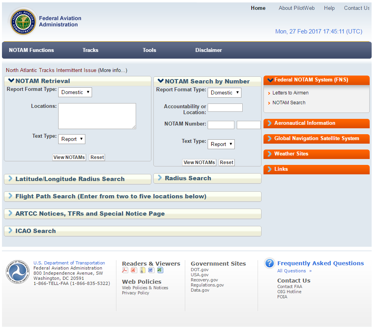Click View NOTAMs in NOTAM Retrieval
Viewport: 374px width, 329px height.
[69, 157]
